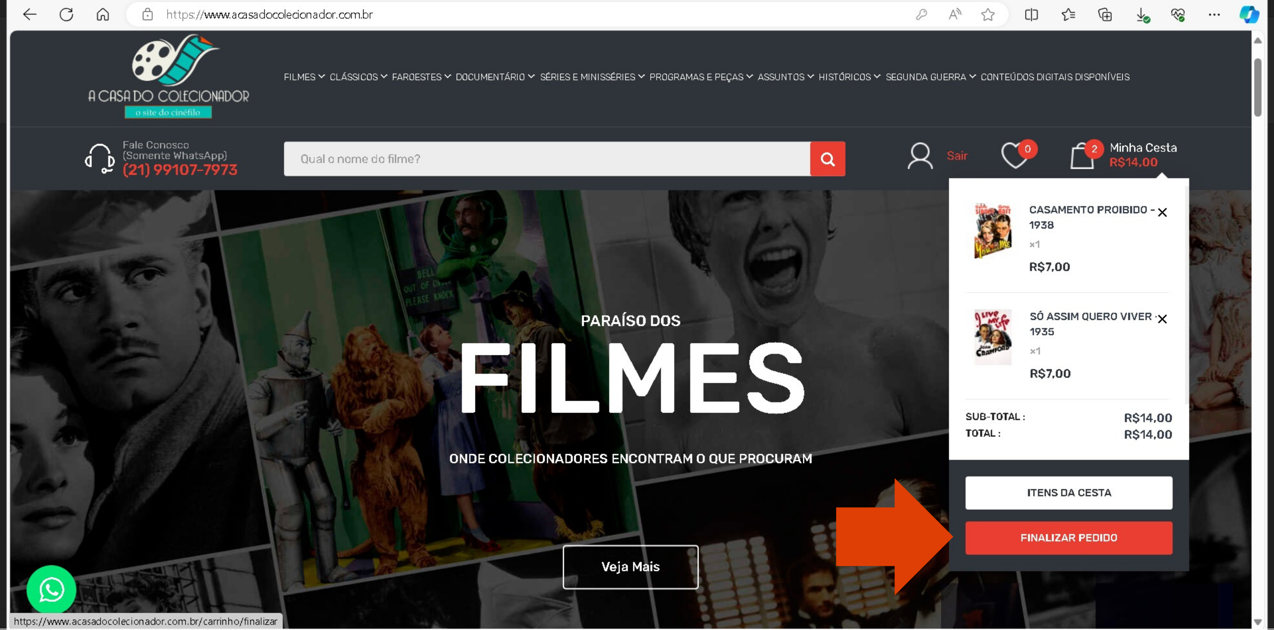This screenshot has width=1274, height=630.
Task: Click basket total R$14,00 in header
Action: (x=1133, y=162)
